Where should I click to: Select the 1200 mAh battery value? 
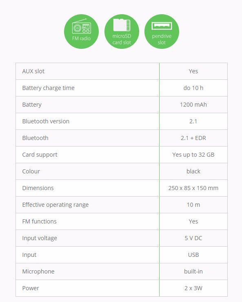click(x=193, y=105)
